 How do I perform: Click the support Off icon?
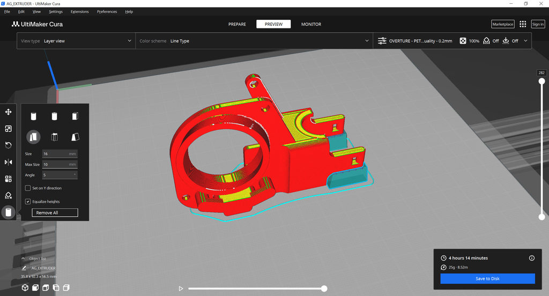click(x=486, y=41)
